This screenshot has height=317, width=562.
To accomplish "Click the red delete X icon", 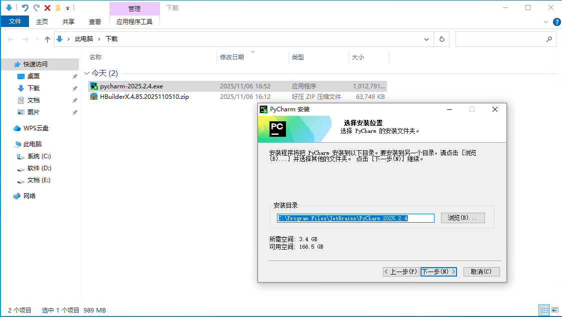I will [x=47, y=8].
